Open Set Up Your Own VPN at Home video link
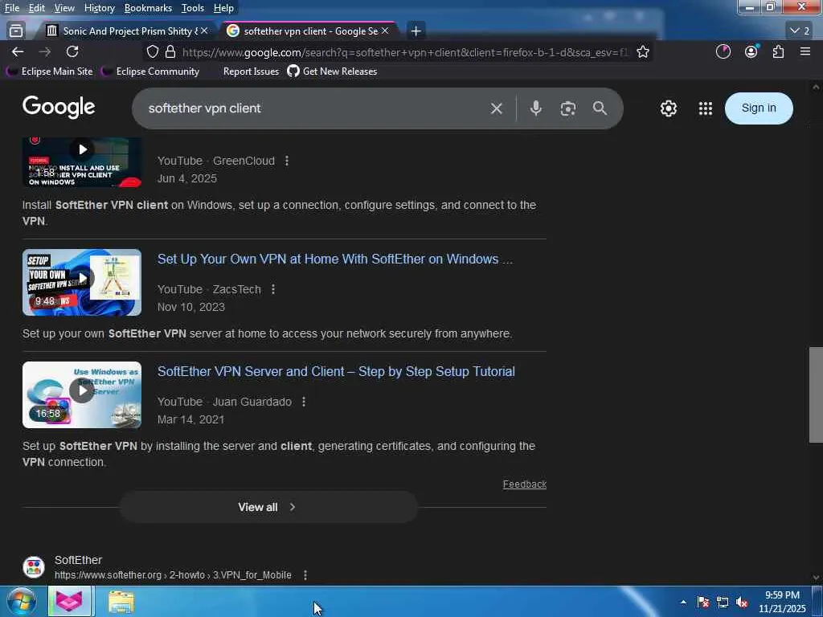The height and width of the screenshot is (617, 823). (x=335, y=259)
